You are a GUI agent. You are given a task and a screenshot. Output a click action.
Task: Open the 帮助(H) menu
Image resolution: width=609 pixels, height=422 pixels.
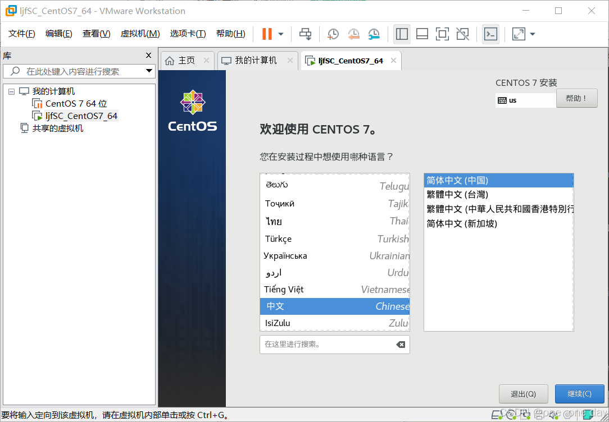(231, 34)
